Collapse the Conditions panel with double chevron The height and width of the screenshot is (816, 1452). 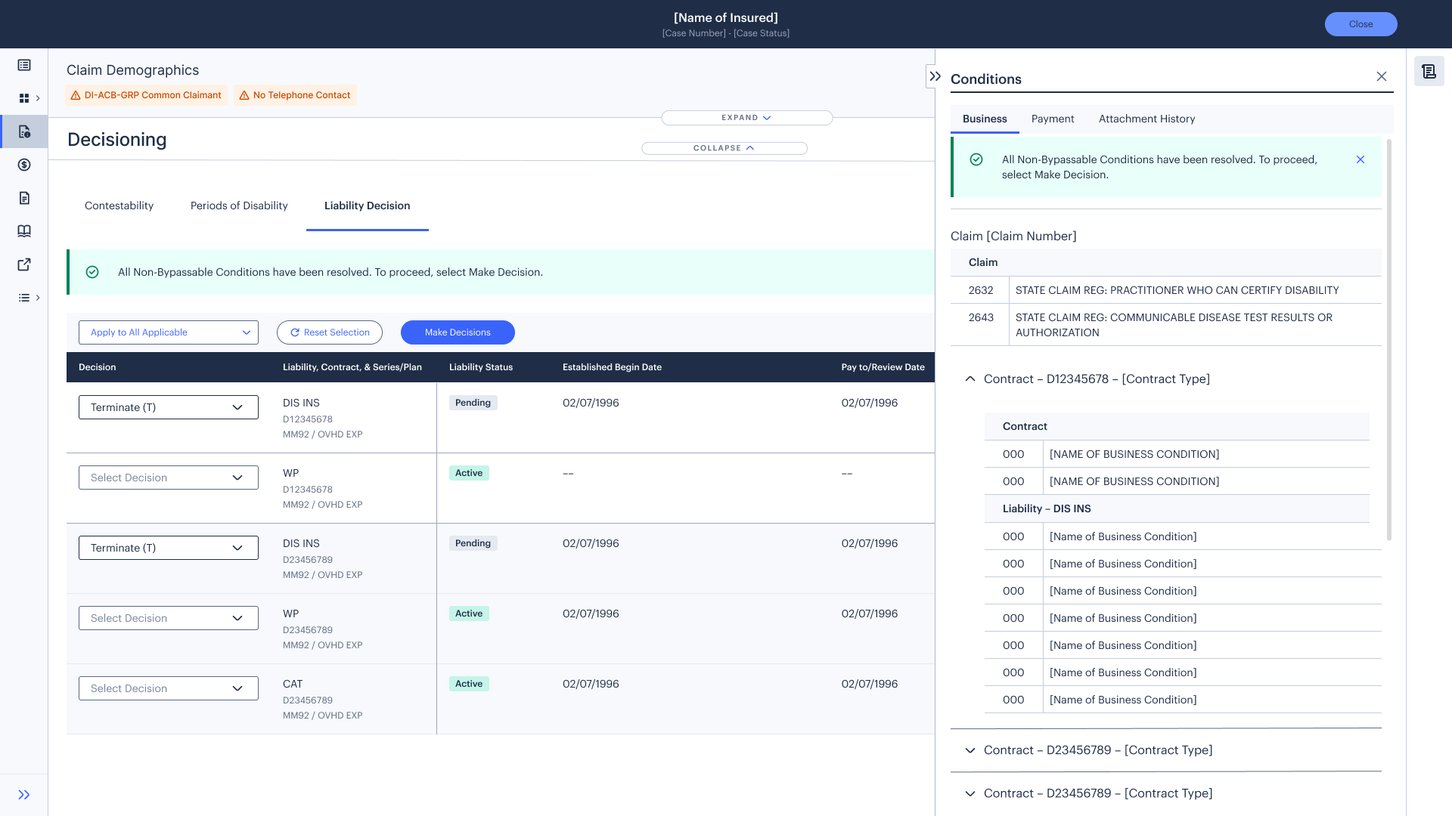click(935, 76)
